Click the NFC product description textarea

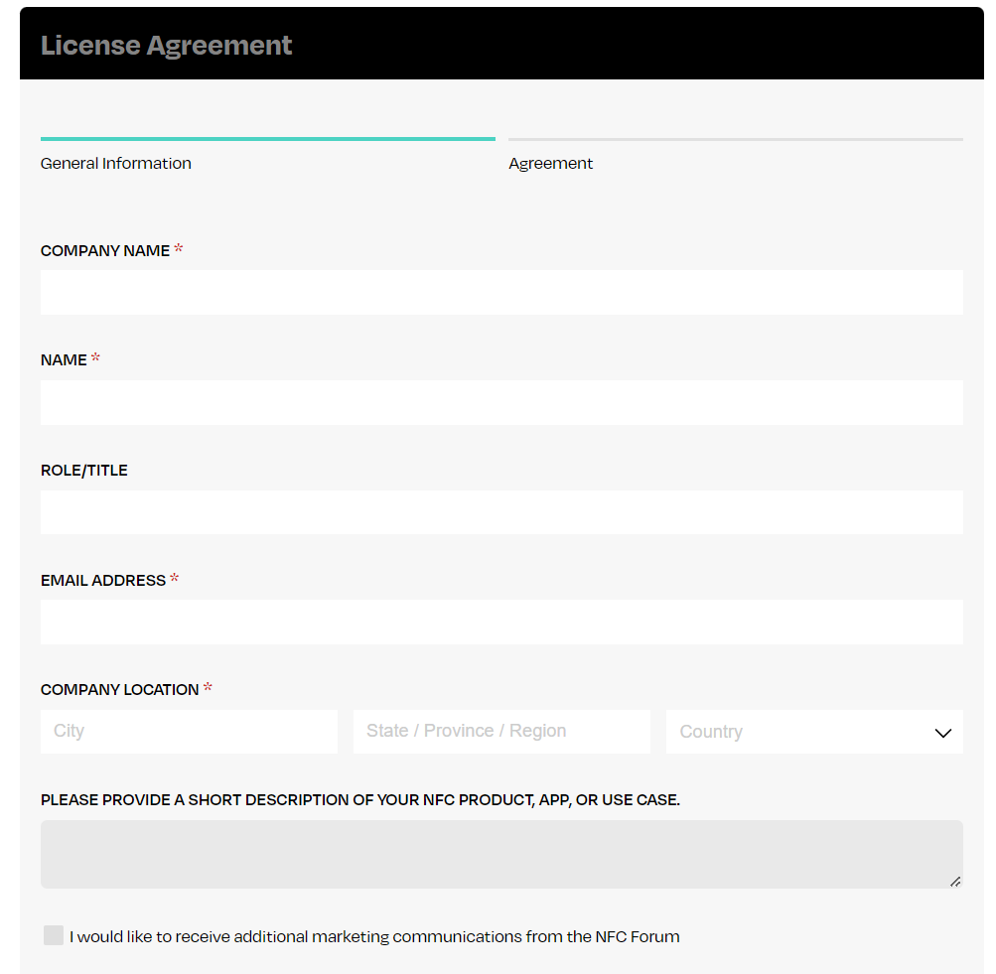point(501,854)
